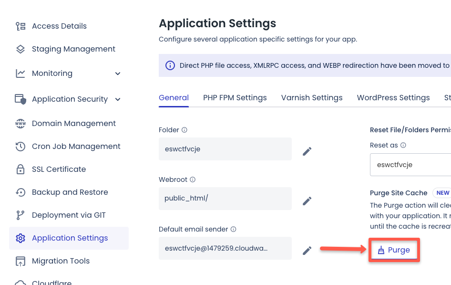Select the Monitoring chart icon in the sidebar
Viewport: 451px width, 285px height.
tap(20, 73)
